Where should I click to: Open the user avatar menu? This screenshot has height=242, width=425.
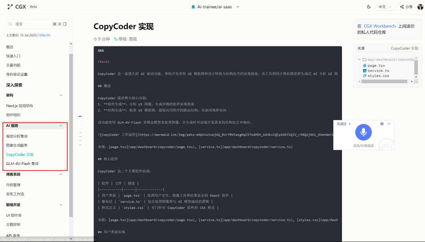[420, 7]
